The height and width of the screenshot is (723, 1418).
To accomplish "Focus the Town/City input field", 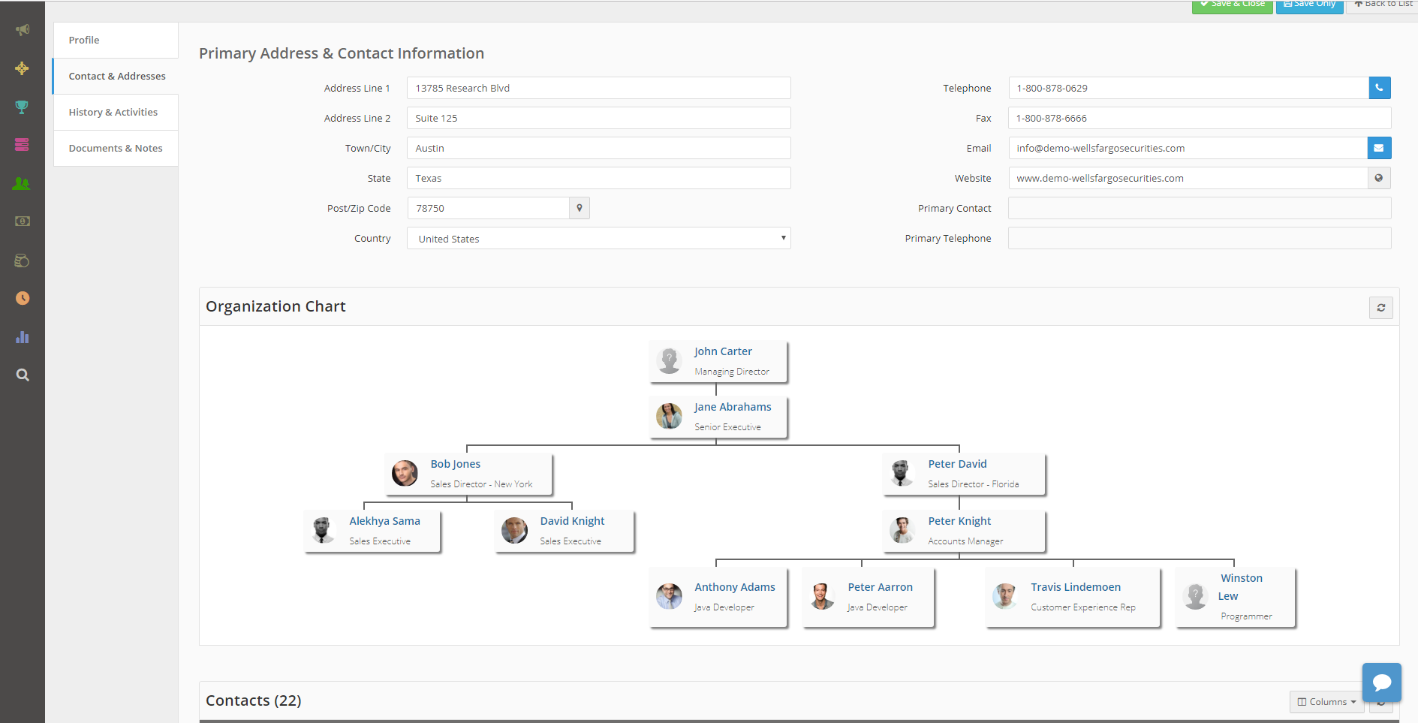I will pyautogui.click(x=599, y=148).
